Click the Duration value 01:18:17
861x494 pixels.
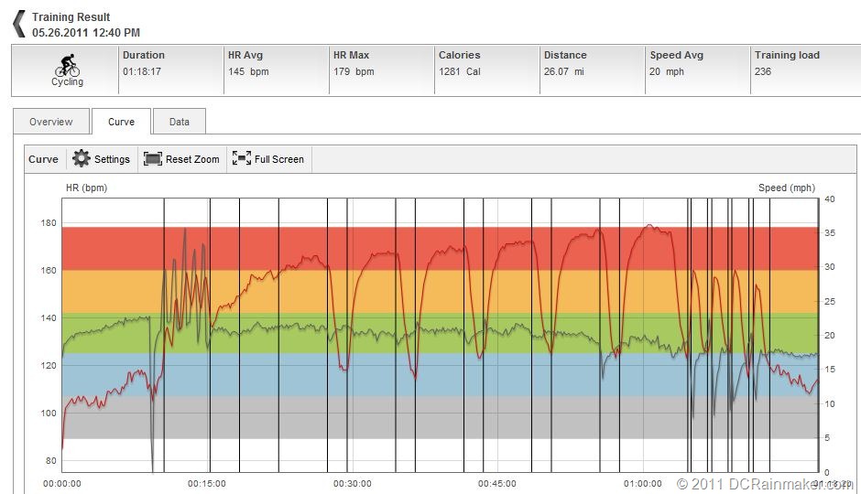(142, 71)
